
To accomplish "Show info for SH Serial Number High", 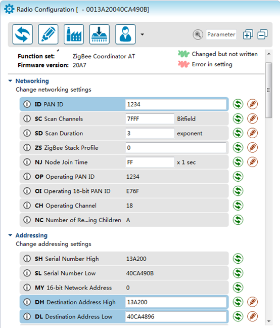I will pyautogui.click(x=27, y=259).
